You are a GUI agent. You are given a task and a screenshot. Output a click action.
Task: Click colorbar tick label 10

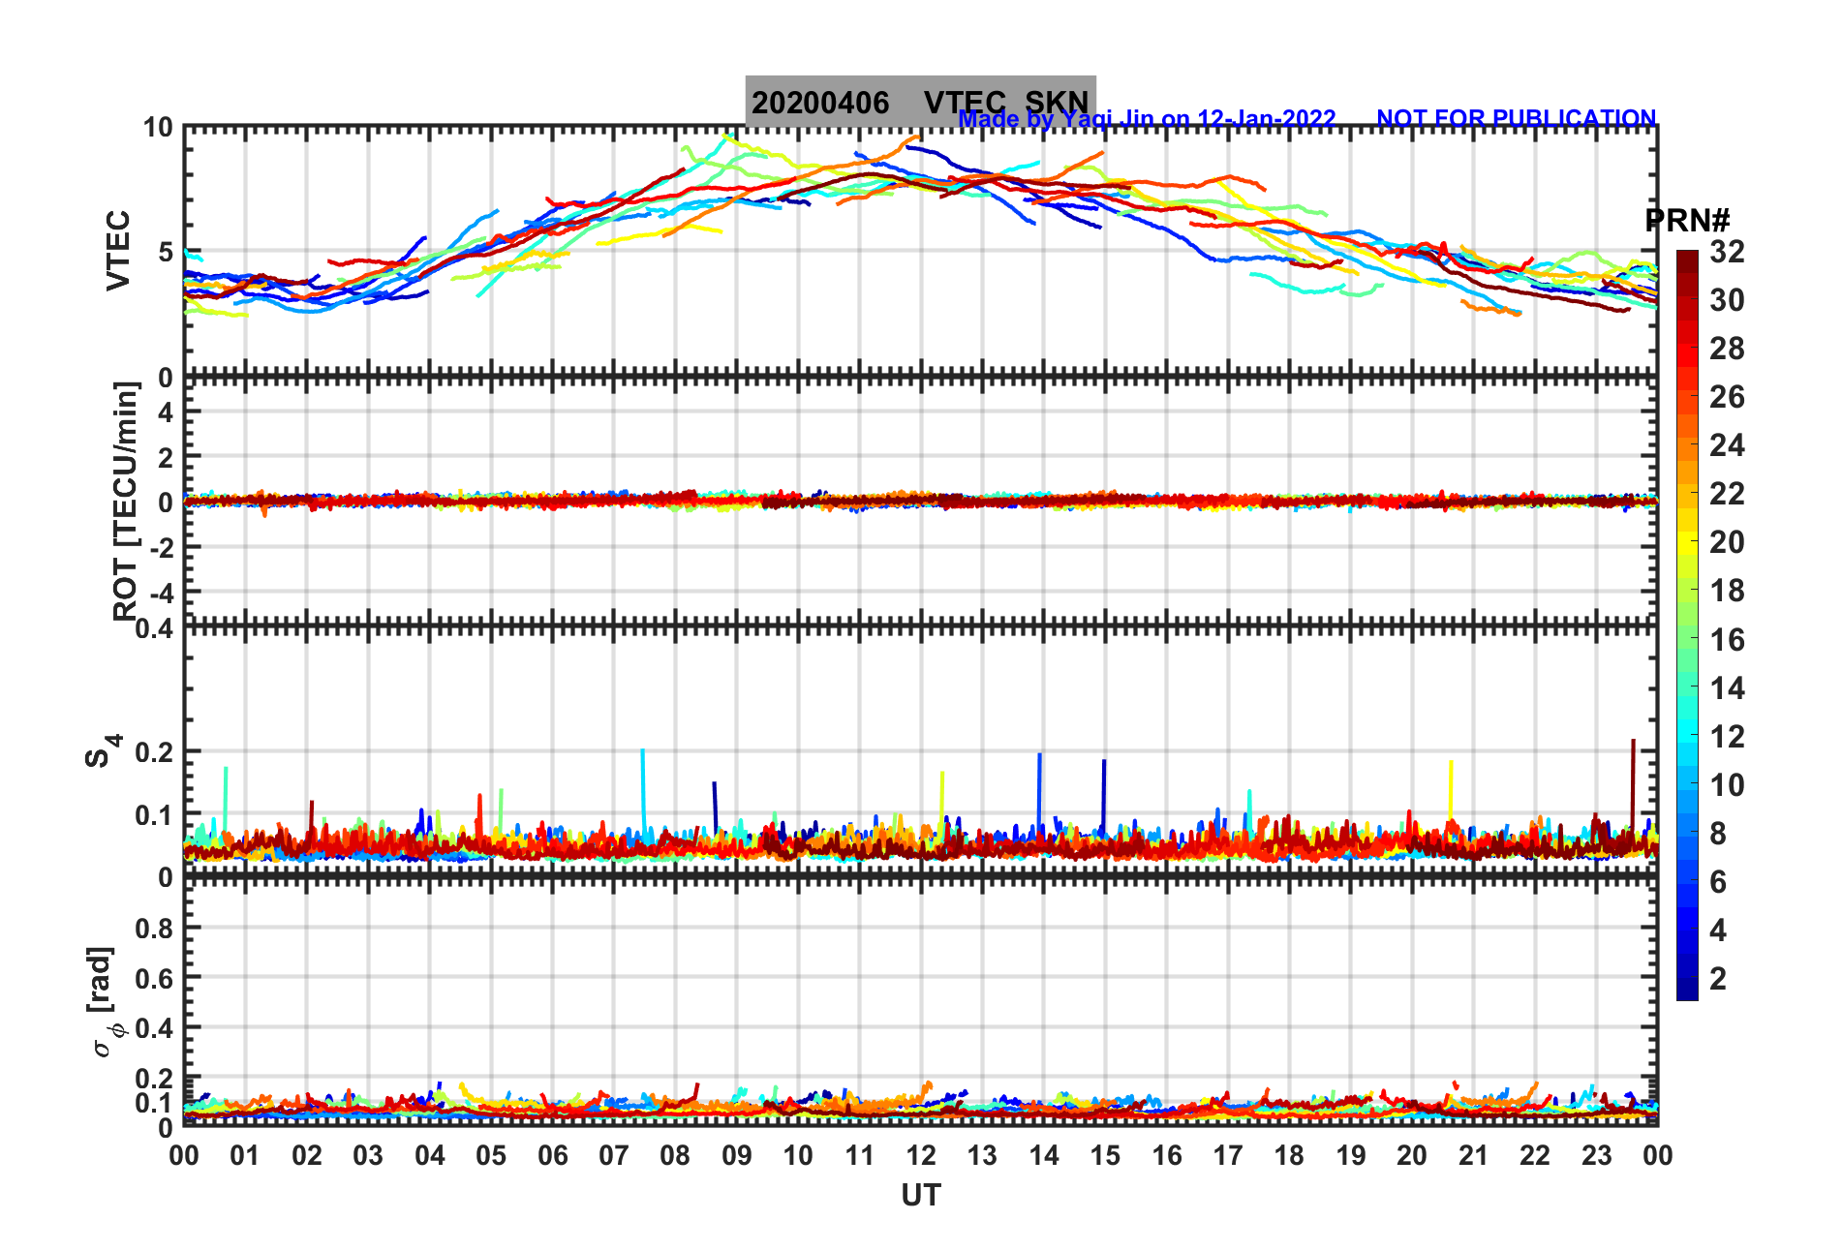coord(1727,785)
